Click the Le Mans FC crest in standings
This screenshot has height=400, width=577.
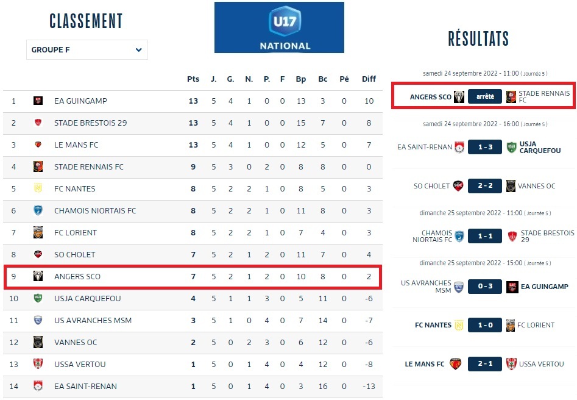pos(38,145)
